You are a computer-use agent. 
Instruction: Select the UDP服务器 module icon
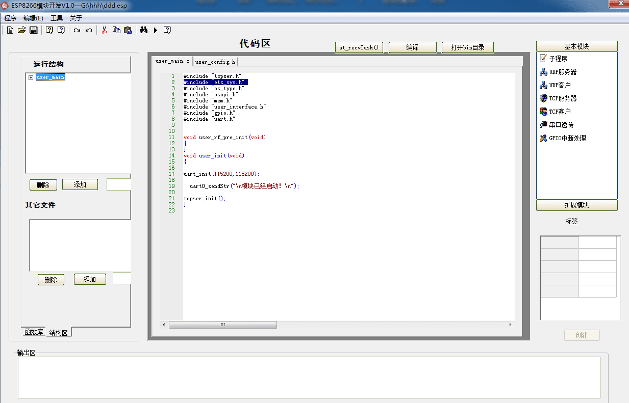(x=543, y=72)
